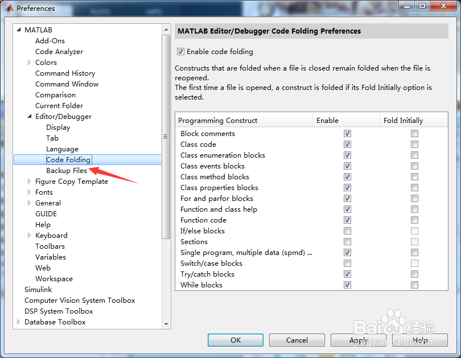The image size is (461, 358).
Task: Click the Fold Initially column header
Action: (414, 121)
